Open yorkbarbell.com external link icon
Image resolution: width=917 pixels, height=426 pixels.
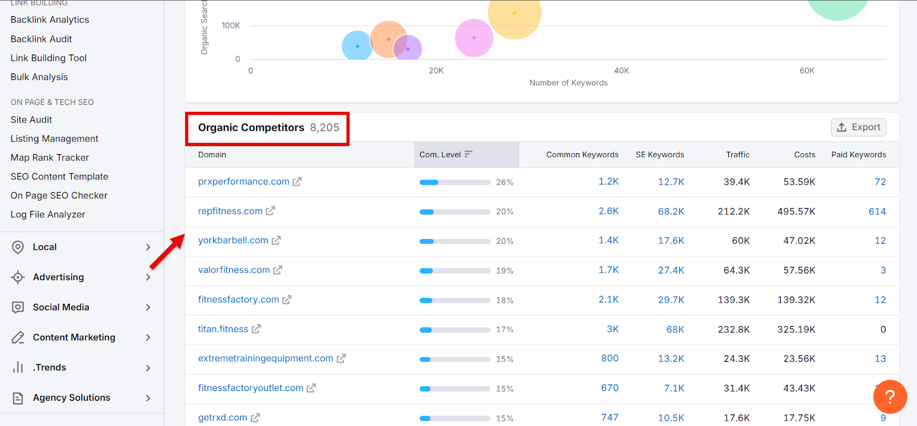pos(276,241)
